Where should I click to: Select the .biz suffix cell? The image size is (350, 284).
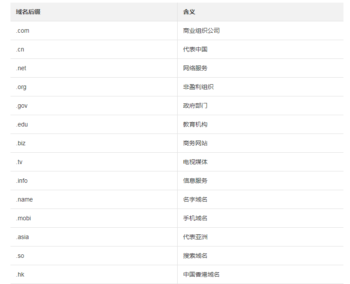pos(21,143)
